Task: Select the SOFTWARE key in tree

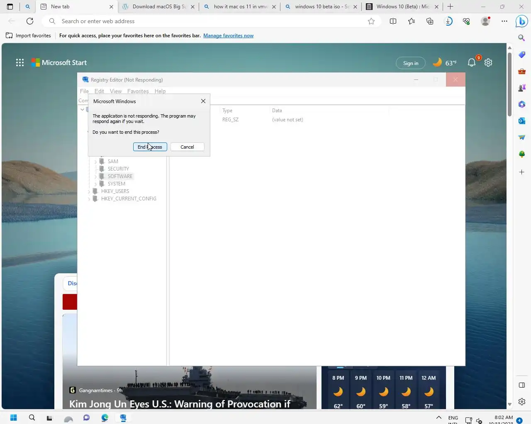Action: (120, 176)
